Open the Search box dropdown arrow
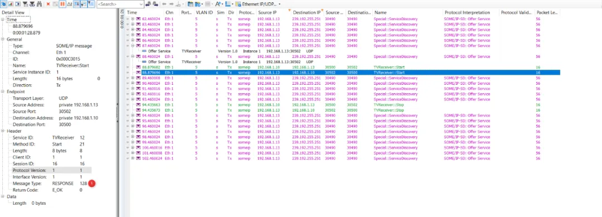Screen dimensions: 602x217 tap(141, 4)
